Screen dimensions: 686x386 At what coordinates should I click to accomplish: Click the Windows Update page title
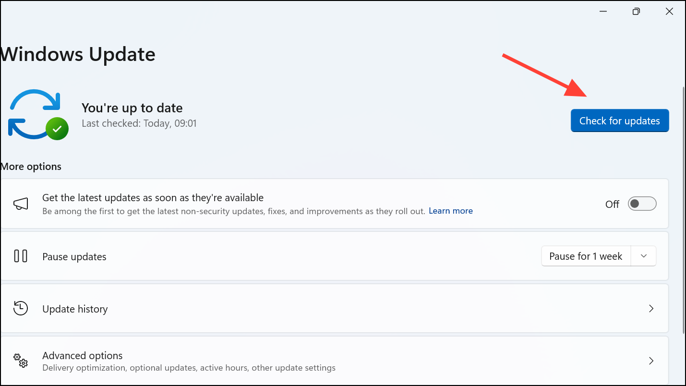(78, 54)
